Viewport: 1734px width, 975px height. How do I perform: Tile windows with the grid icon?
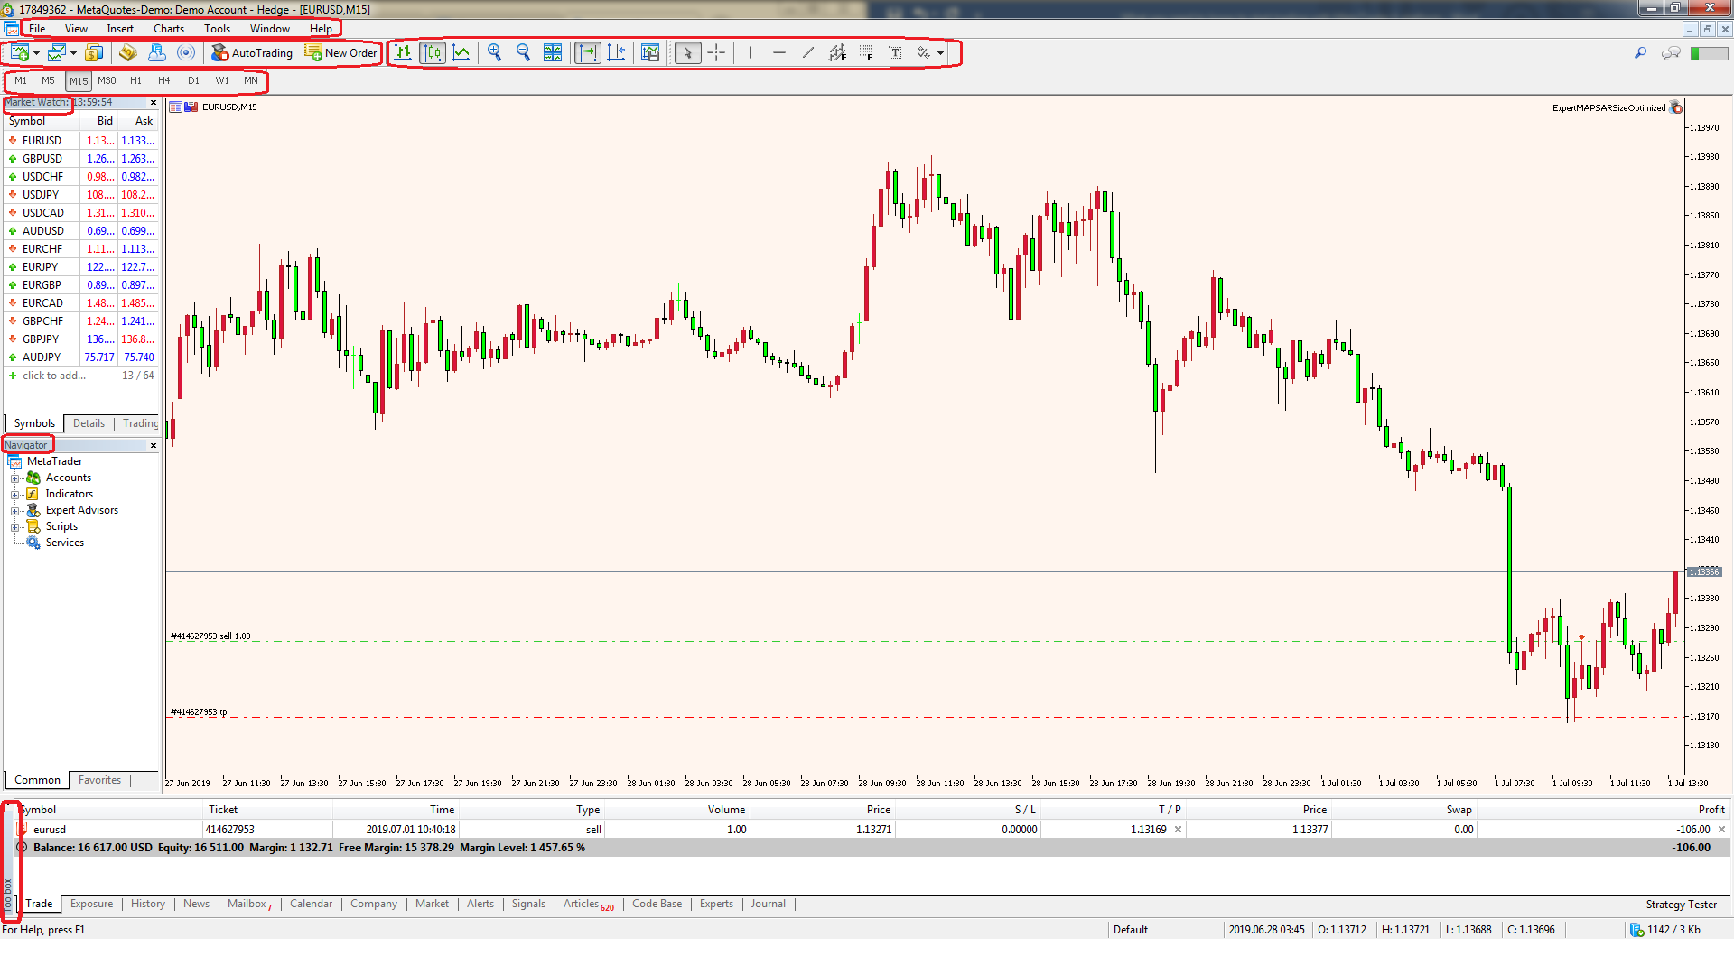click(x=553, y=53)
